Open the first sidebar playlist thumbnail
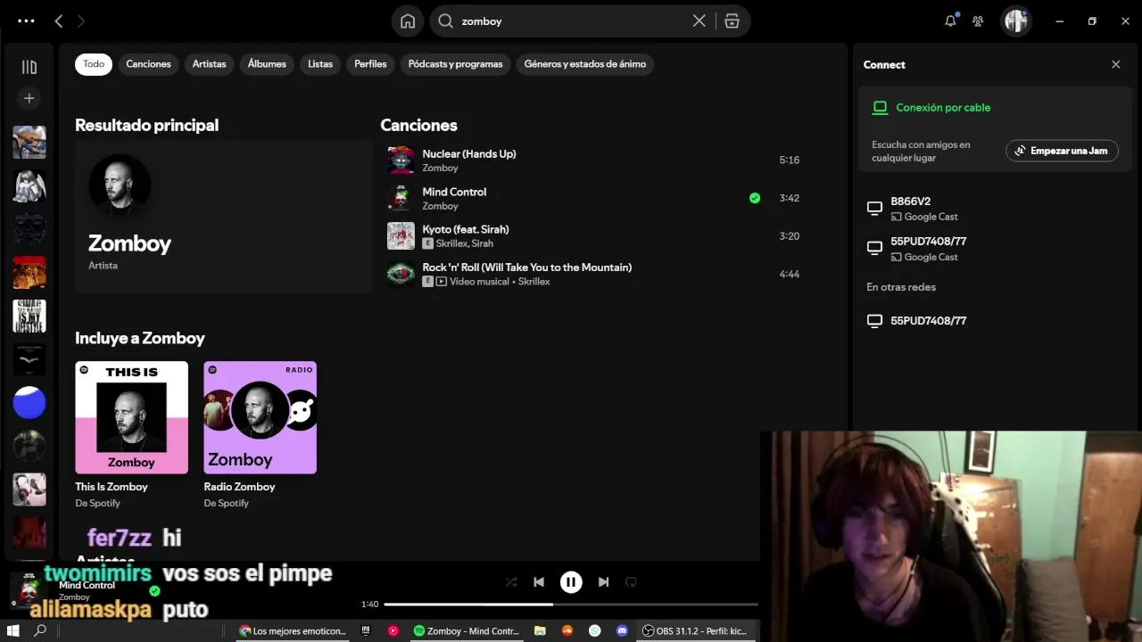This screenshot has height=642, width=1142. click(x=29, y=142)
